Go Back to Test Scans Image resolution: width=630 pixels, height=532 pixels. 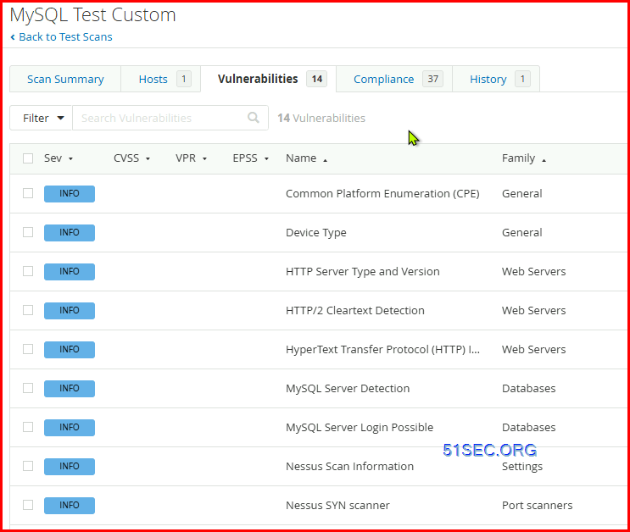pyautogui.click(x=65, y=37)
